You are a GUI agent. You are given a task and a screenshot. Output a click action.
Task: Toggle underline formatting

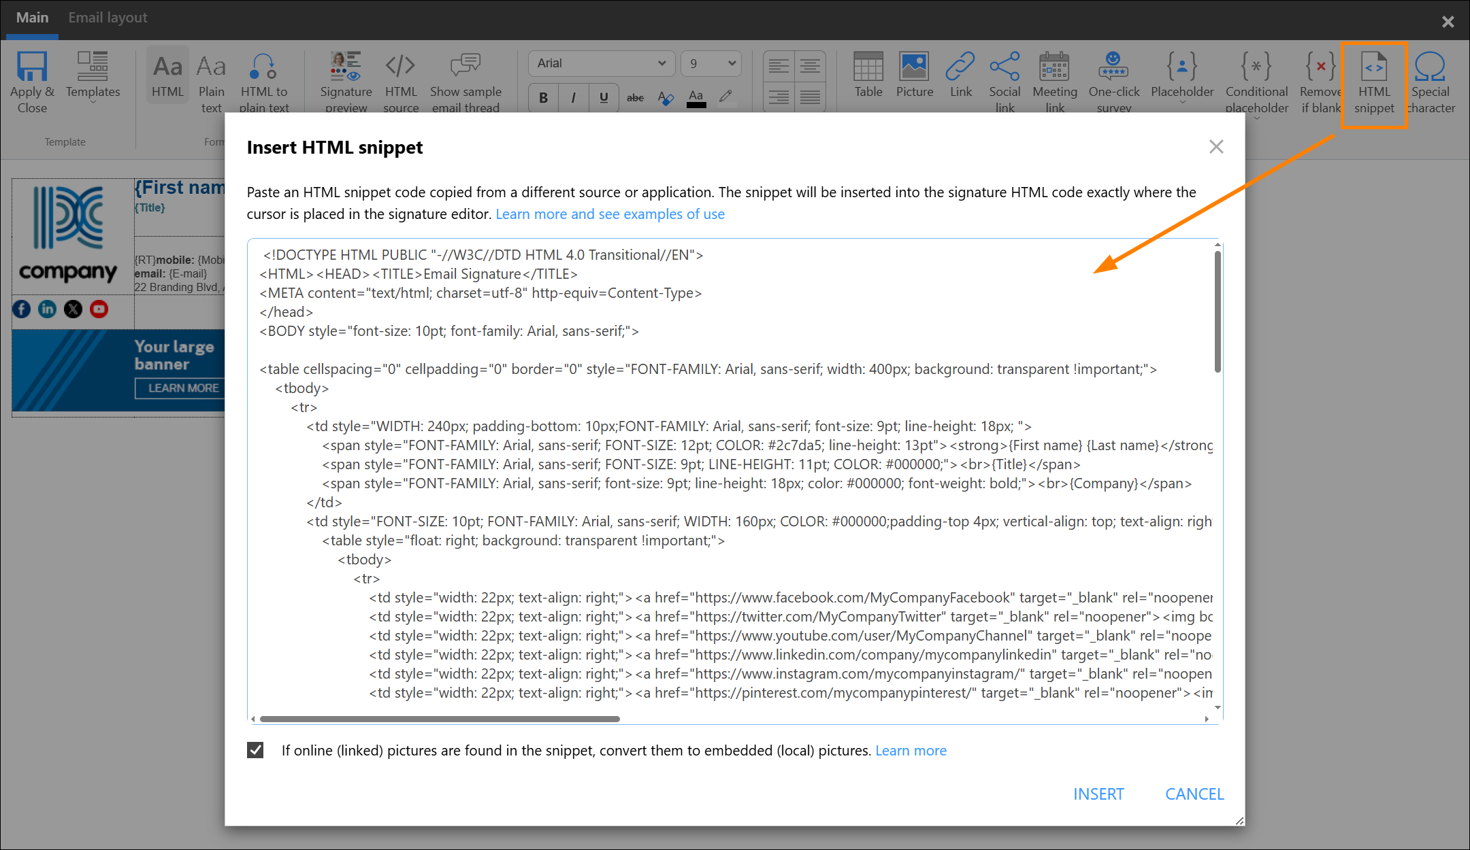[604, 98]
